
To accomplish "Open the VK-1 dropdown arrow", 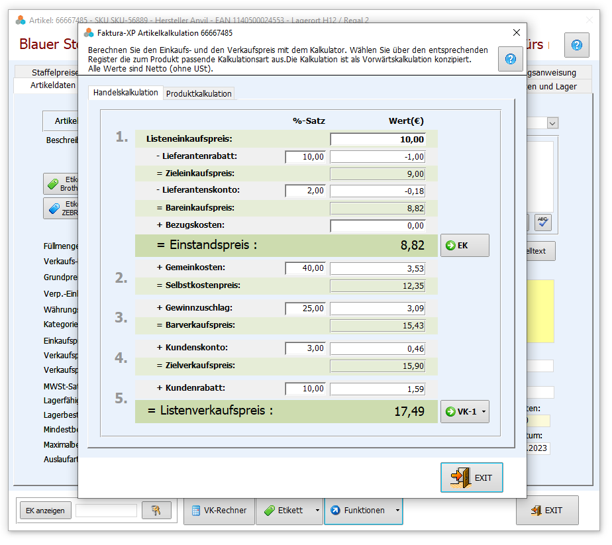I will coord(484,412).
